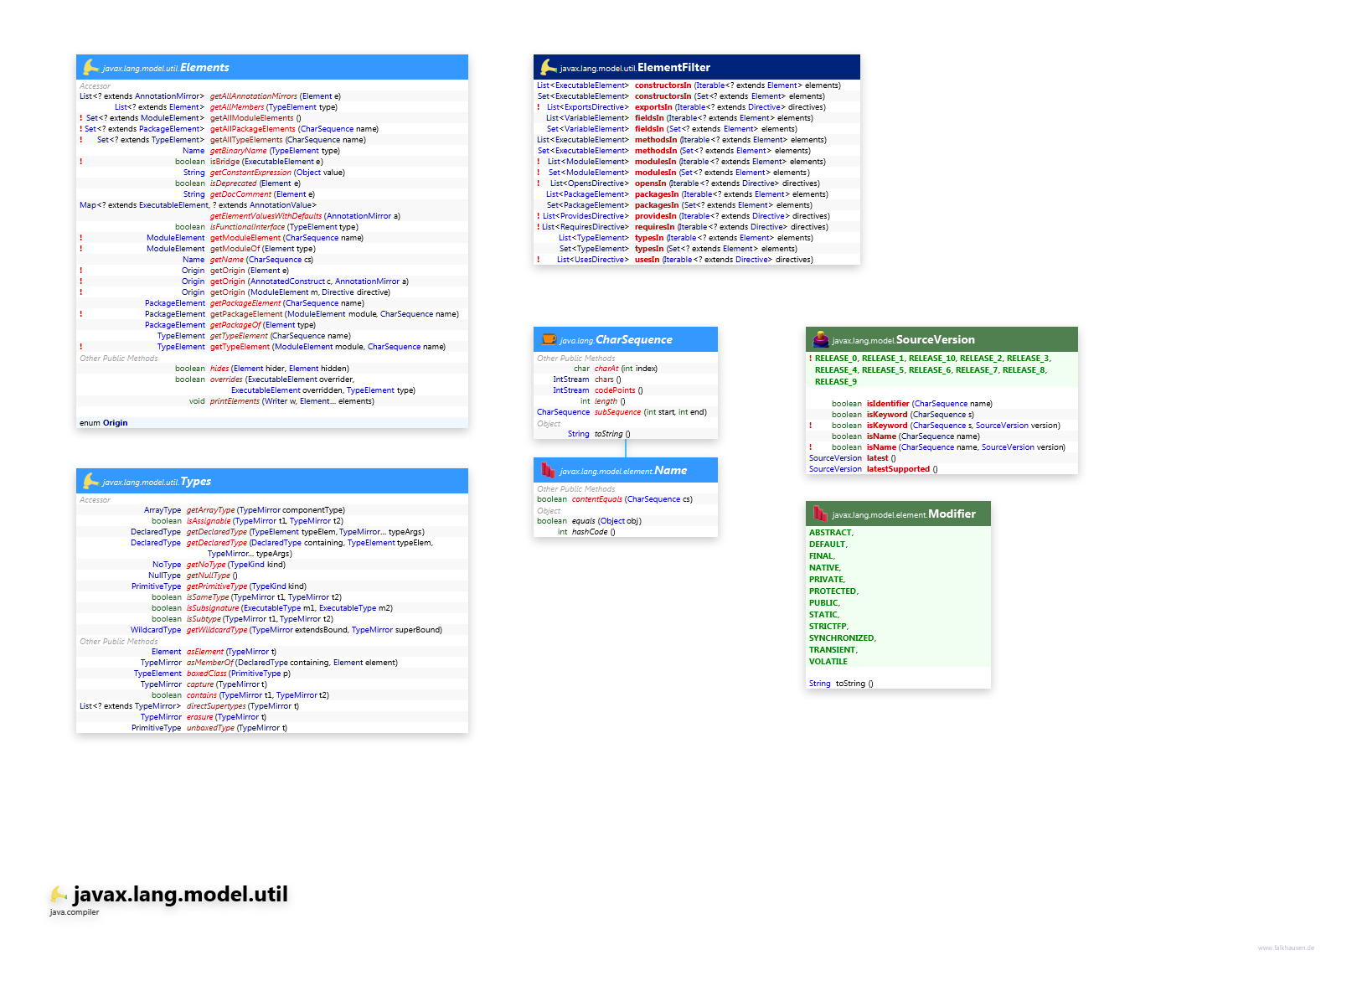This screenshot has width=1362, height=986.
Task: Select getPackageOf method in Elements
Action: coord(235,325)
